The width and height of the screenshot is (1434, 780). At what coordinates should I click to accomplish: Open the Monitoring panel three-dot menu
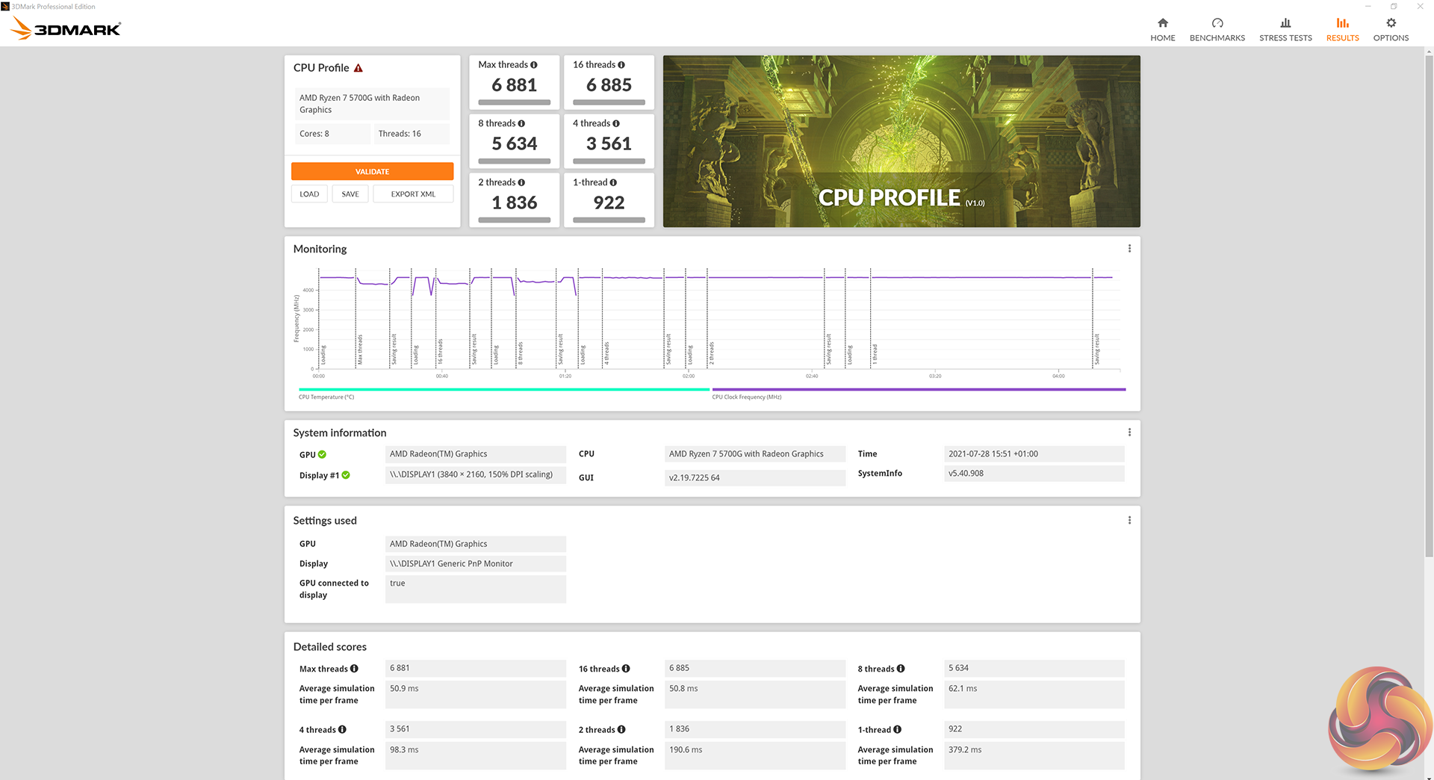1129,249
